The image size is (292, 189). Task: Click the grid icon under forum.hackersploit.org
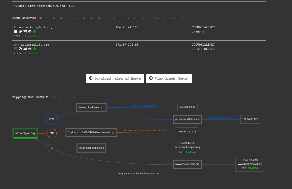click(x=15, y=31)
